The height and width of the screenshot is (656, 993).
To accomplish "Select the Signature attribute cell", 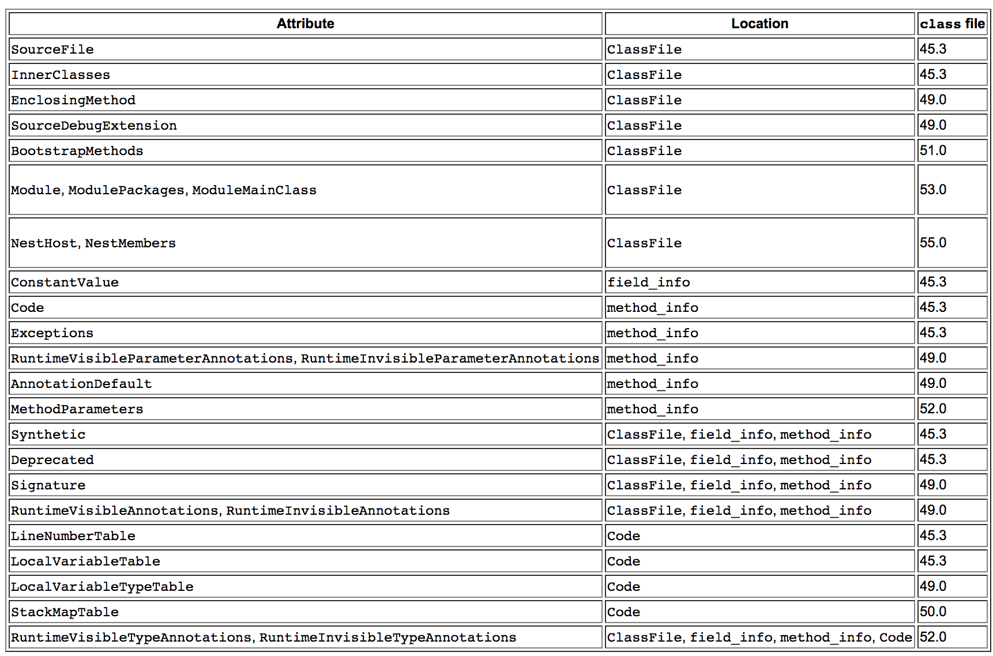I will coord(306,485).
